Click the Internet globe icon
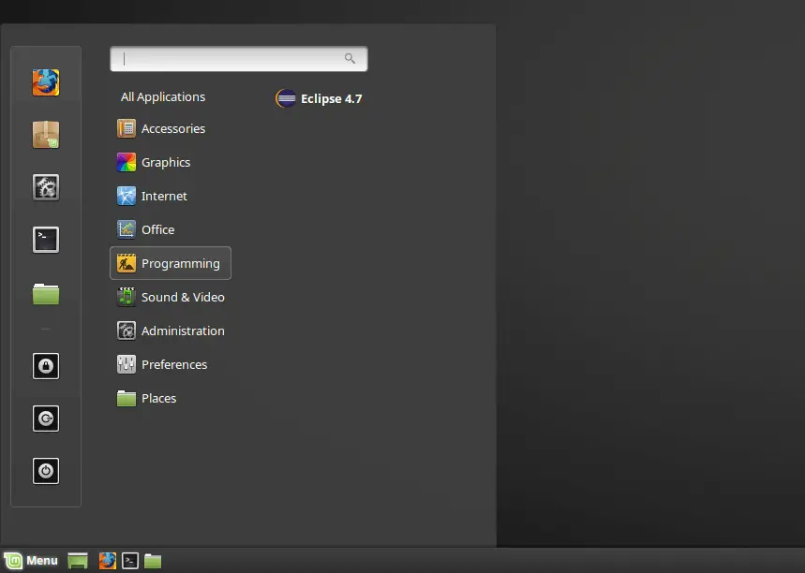The width and height of the screenshot is (805, 573). 127,196
